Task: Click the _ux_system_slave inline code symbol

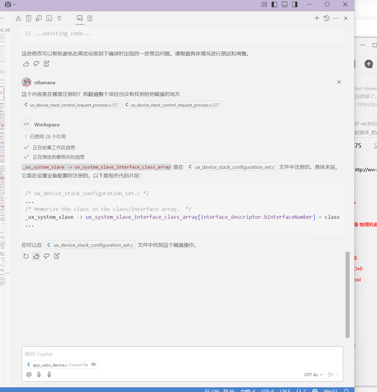Action: coord(97,167)
